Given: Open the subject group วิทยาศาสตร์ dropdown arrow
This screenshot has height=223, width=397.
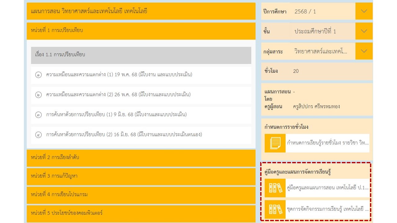Looking at the screenshot, I should 364,51.
